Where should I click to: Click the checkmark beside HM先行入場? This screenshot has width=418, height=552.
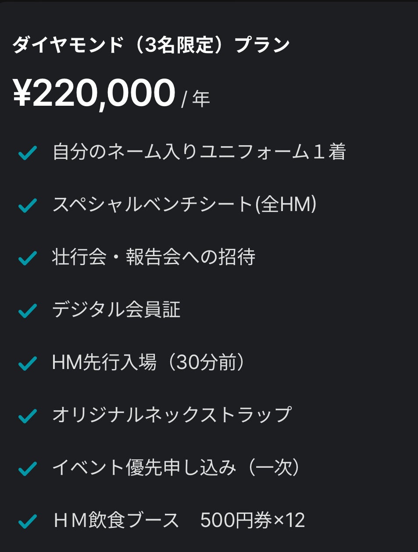(x=27, y=364)
